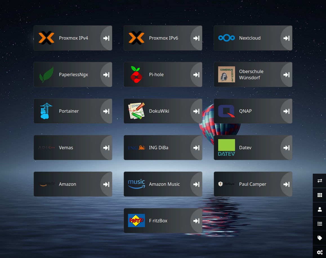Open the settings gears sidebar icon
The image size is (326, 258).
click(x=320, y=252)
